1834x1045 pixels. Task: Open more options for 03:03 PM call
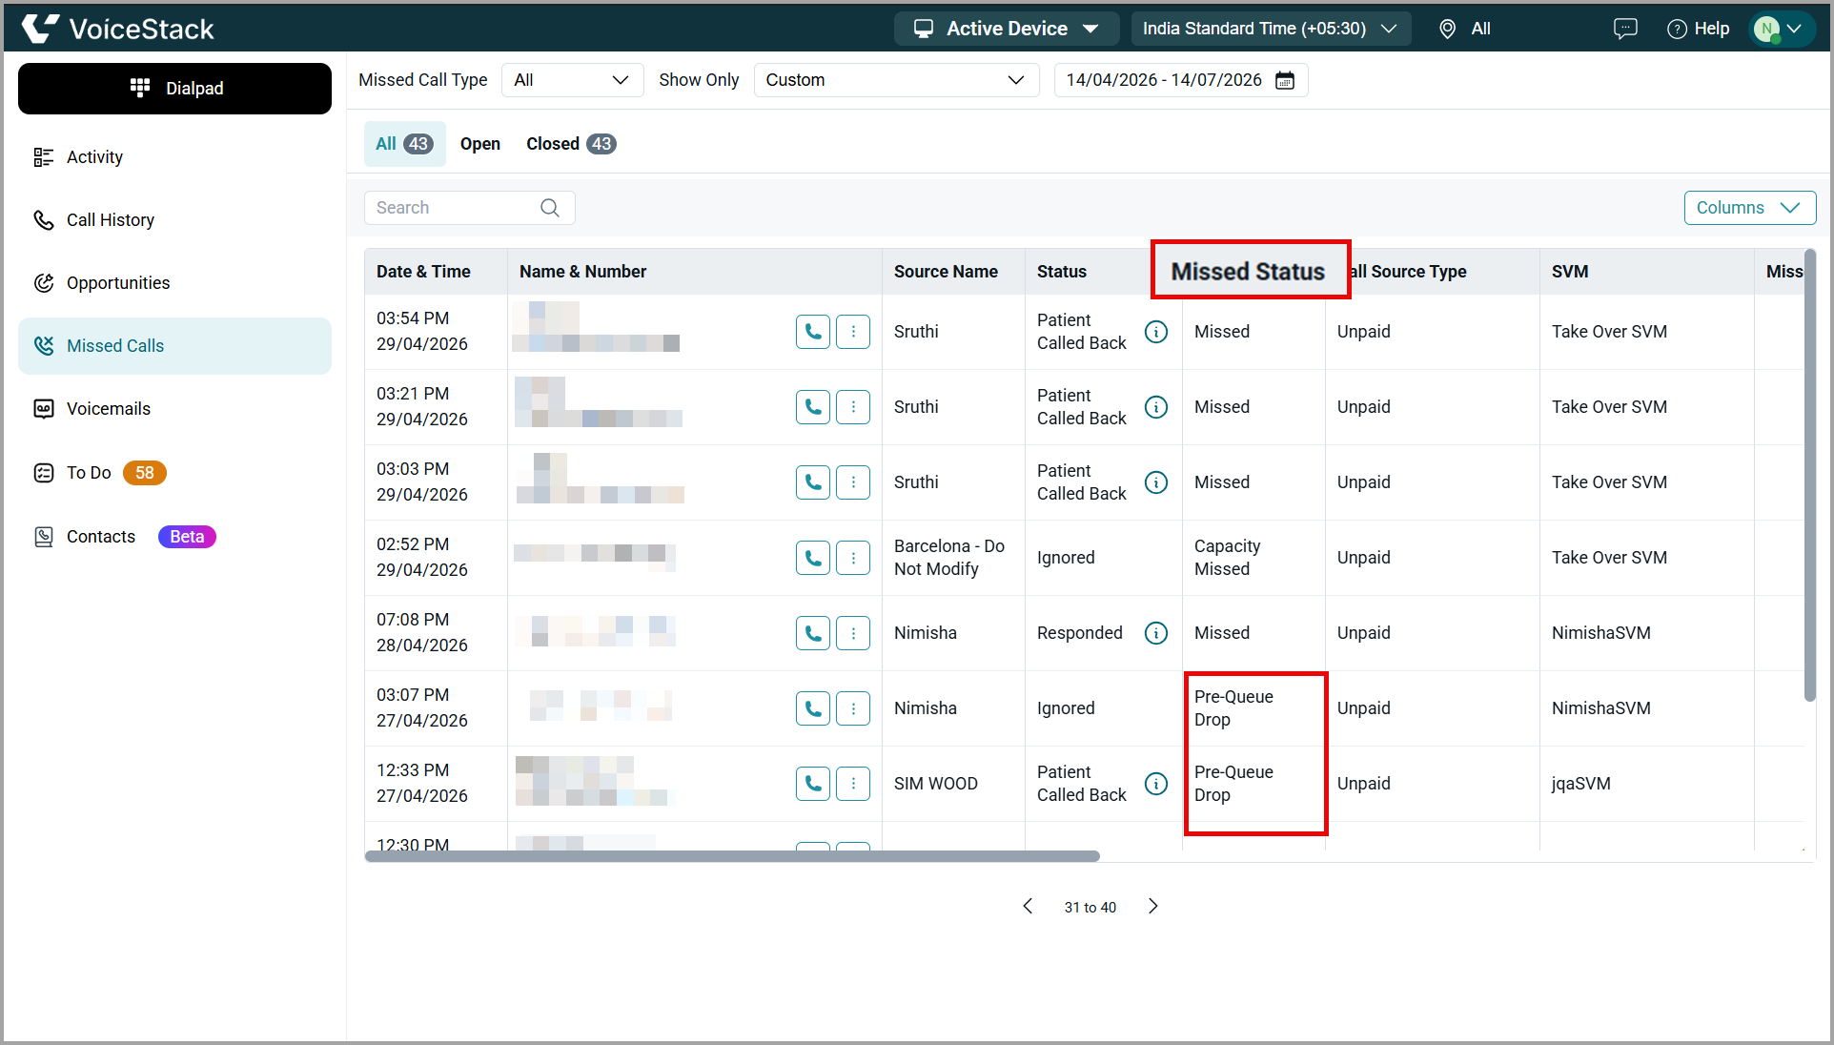(x=853, y=482)
